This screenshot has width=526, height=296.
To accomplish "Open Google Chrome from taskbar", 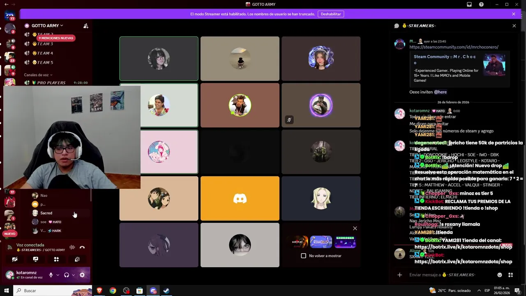I will point(113,291).
